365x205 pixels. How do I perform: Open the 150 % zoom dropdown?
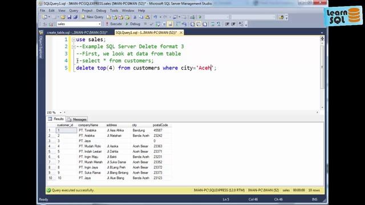60,113
